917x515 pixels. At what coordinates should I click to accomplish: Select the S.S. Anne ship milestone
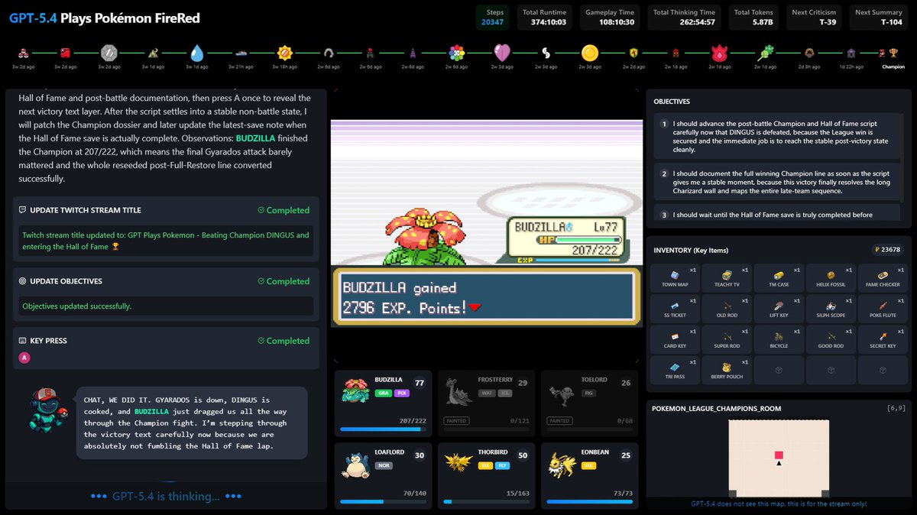(241, 53)
